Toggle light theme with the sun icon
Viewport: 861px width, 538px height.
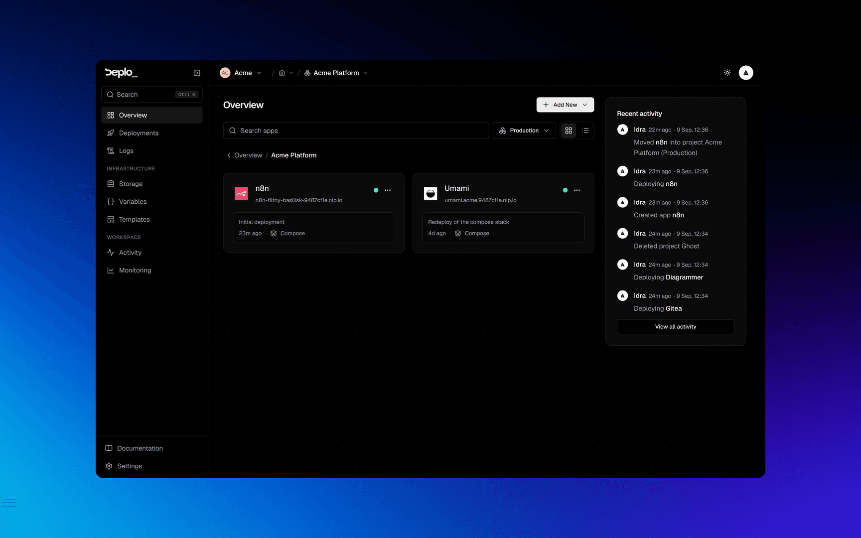pyautogui.click(x=727, y=73)
